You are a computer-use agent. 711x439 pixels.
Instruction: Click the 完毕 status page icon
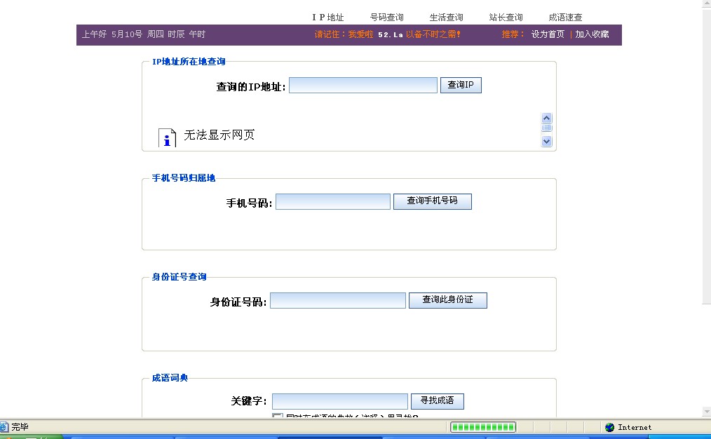click(x=4, y=427)
